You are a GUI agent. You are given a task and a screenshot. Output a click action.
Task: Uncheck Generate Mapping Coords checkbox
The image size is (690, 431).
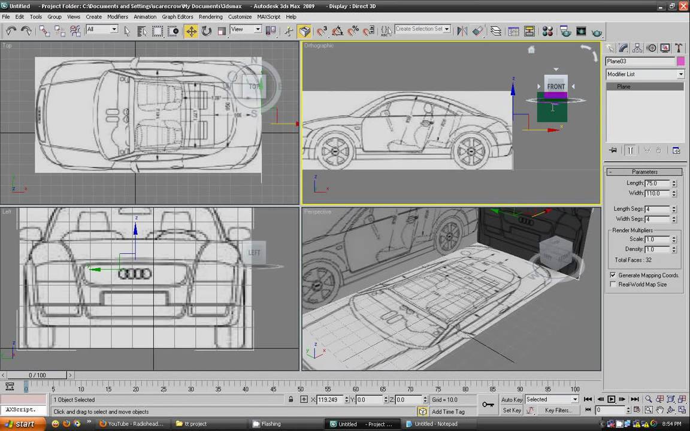point(613,275)
